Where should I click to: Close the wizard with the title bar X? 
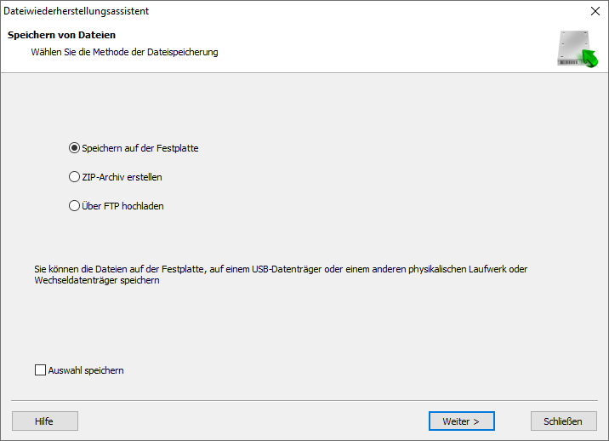coord(595,11)
